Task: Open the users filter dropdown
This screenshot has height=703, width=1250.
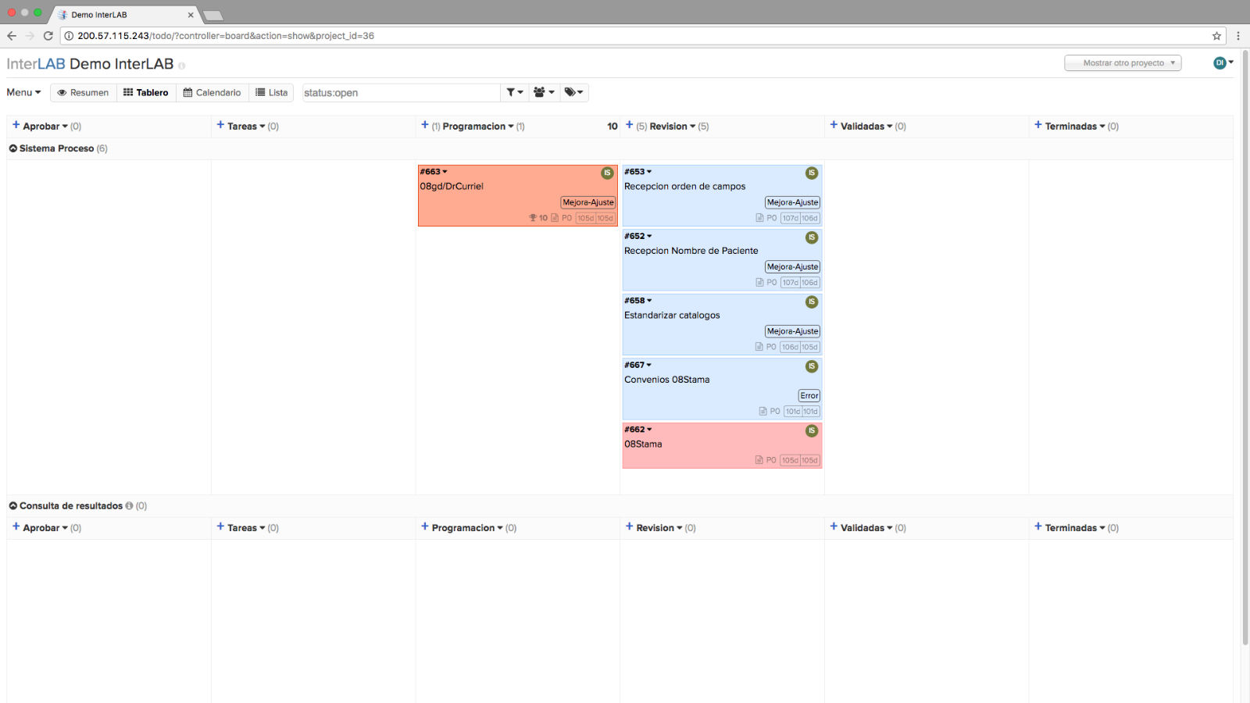Action: coord(544,92)
